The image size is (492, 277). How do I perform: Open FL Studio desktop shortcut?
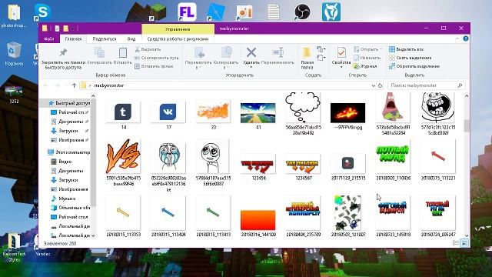click(x=187, y=12)
